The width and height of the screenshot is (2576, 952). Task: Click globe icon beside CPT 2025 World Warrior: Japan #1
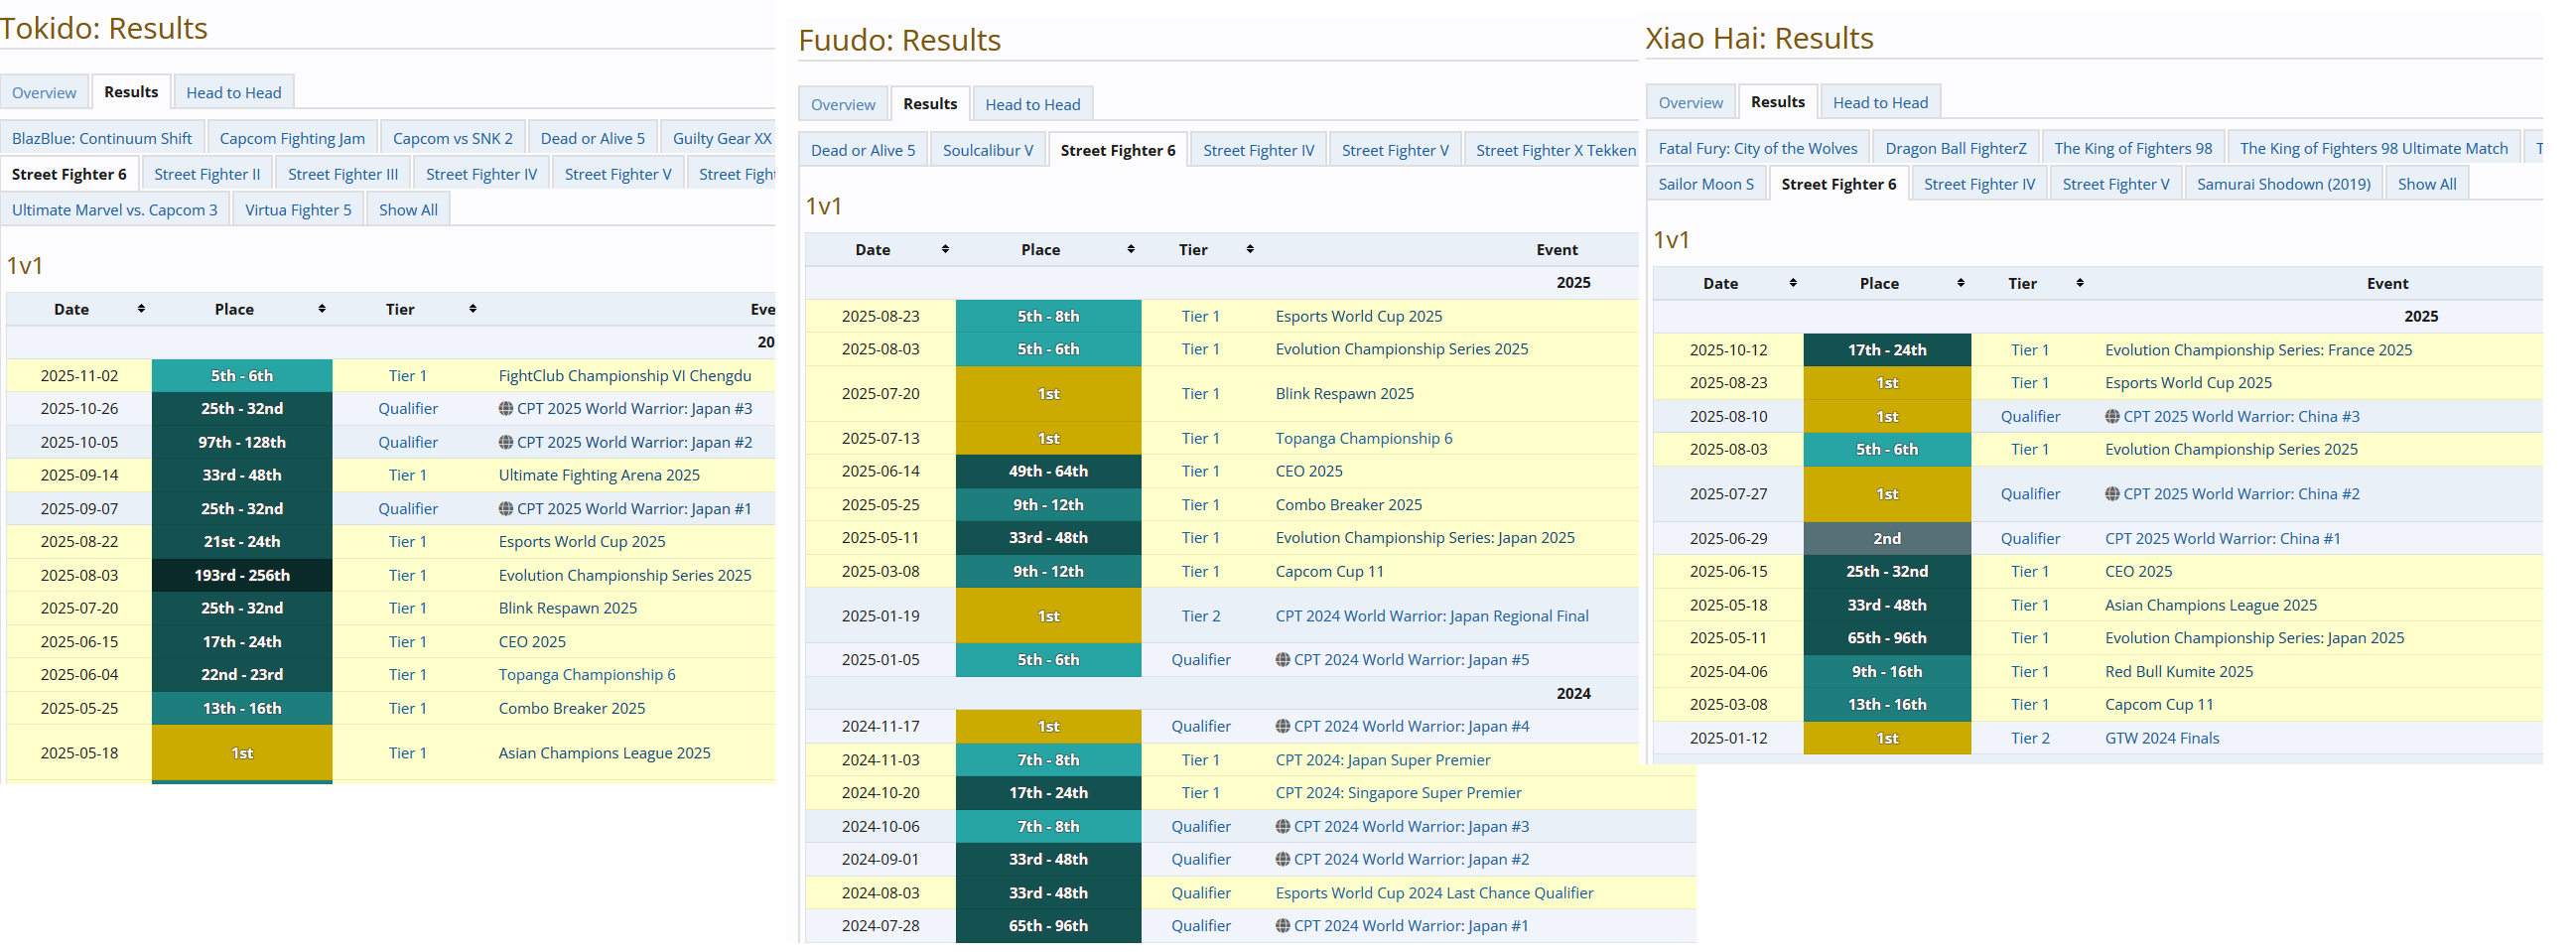[505, 509]
